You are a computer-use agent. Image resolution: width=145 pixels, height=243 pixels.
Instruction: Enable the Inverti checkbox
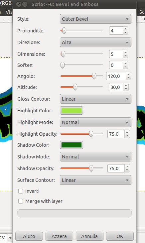click(21, 191)
